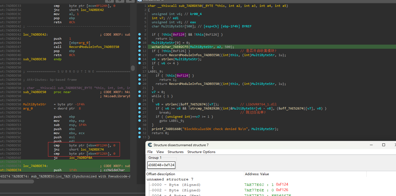The width and height of the screenshot is (396, 196).
Task: Open the Structures menu
Action: [176, 152]
